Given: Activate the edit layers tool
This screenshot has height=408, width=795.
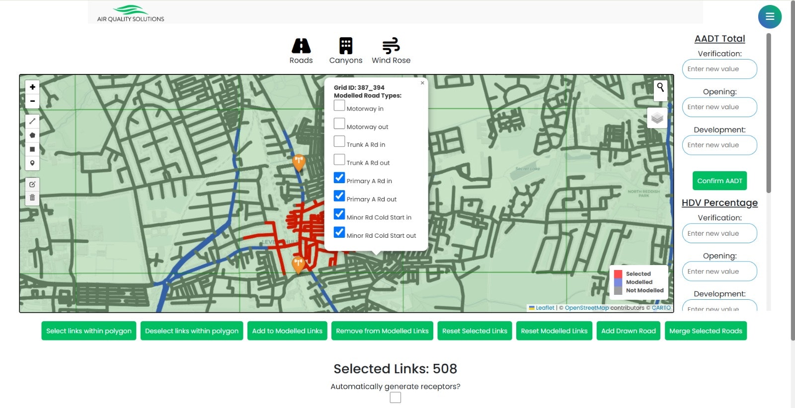Looking at the screenshot, I should 32,184.
